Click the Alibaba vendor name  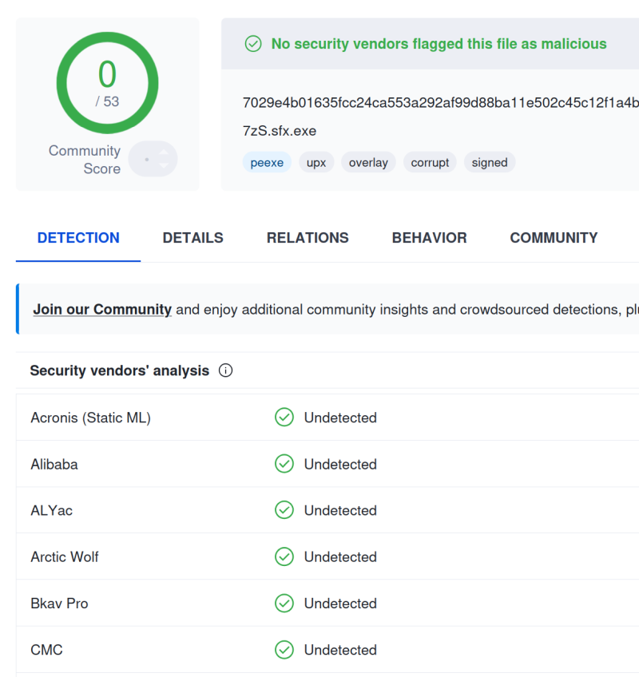click(x=54, y=464)
